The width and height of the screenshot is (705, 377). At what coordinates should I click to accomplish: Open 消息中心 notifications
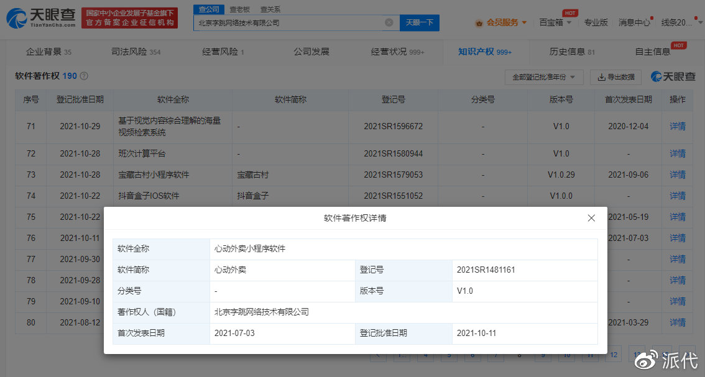click(634, 22)
